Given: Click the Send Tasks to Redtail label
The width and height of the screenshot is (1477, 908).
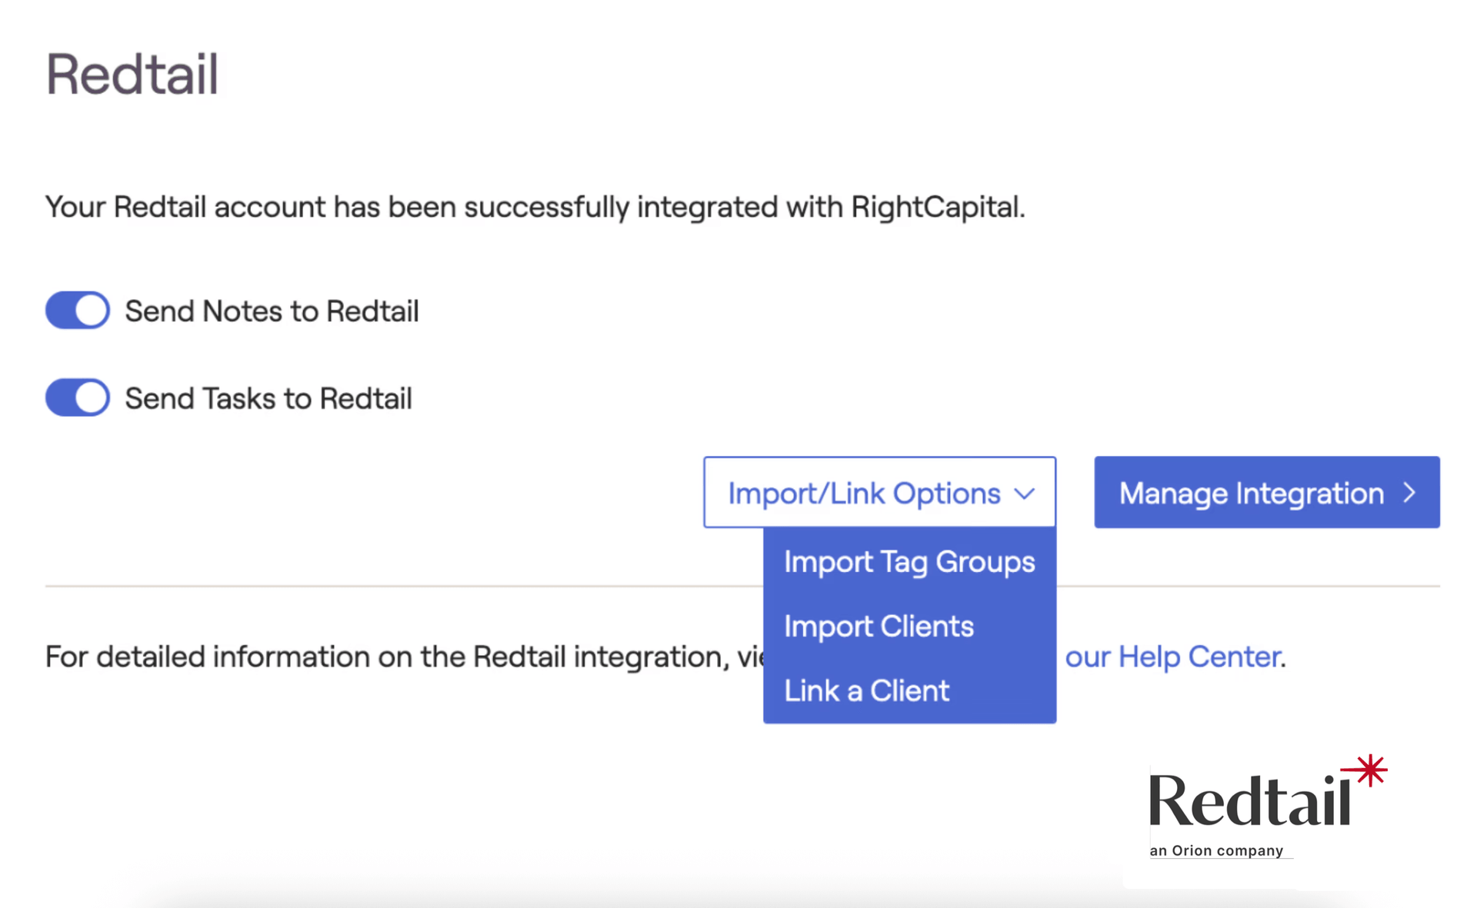Looking at the screenshot, I should point(268,398).
